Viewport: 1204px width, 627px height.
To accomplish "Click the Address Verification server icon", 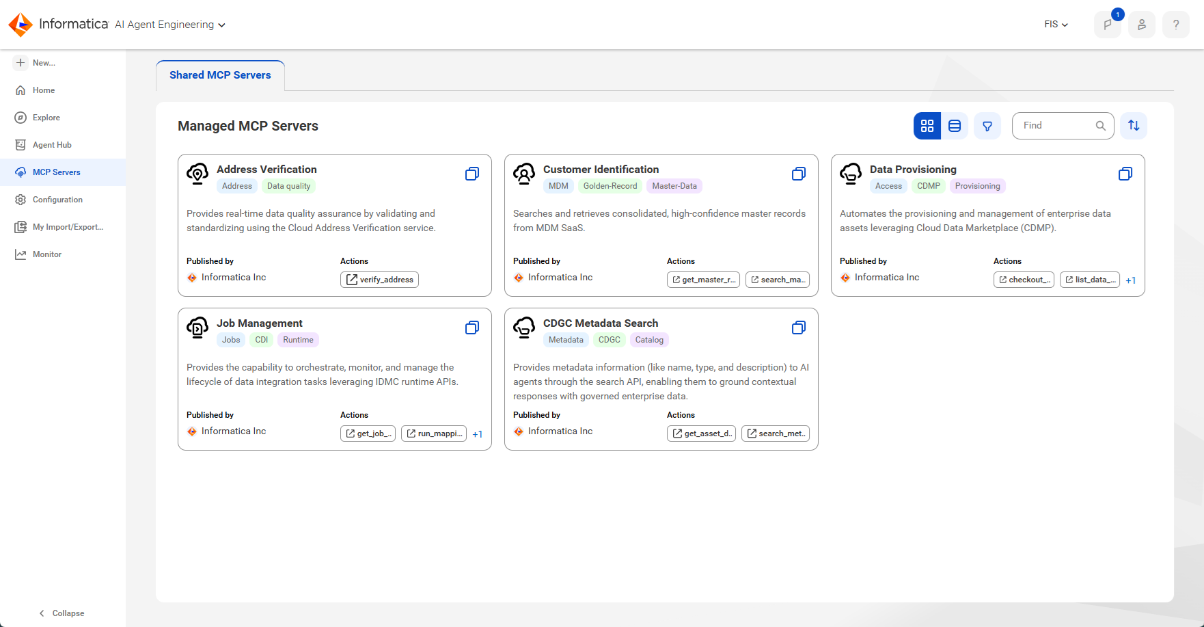I will click(197, 174).
